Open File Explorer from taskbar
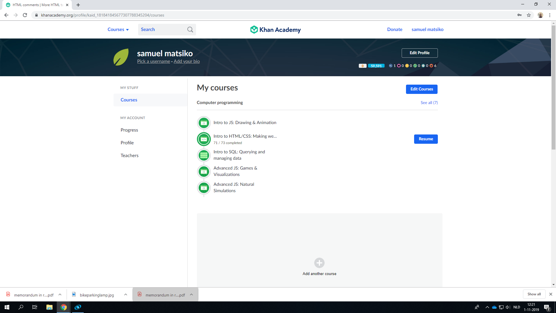 click(x=49, y=307)
